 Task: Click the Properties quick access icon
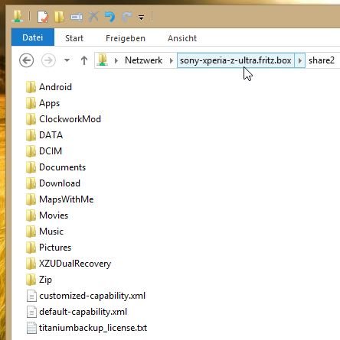point(43,17)
